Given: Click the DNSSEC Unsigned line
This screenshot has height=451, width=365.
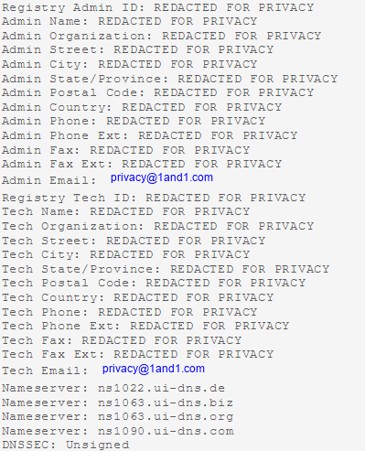Looking at the screenshot, I should [x=66, y=446].
